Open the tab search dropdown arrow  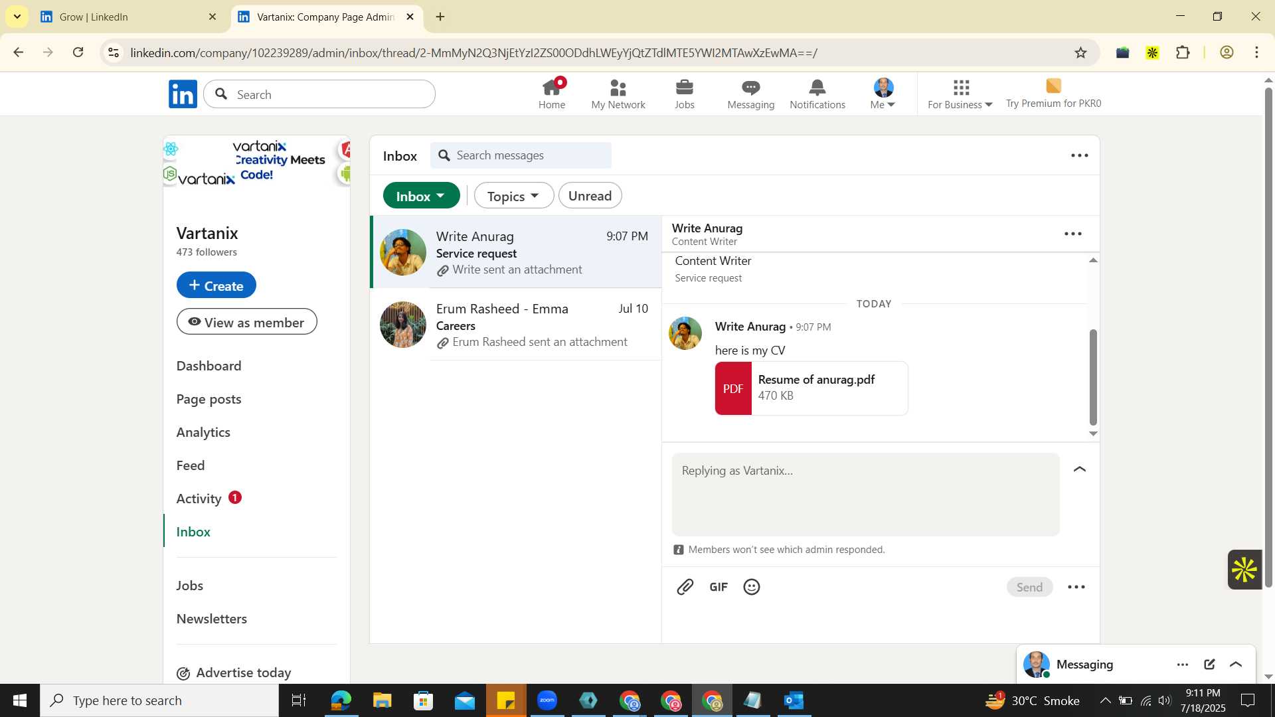[x=17, y=17]
